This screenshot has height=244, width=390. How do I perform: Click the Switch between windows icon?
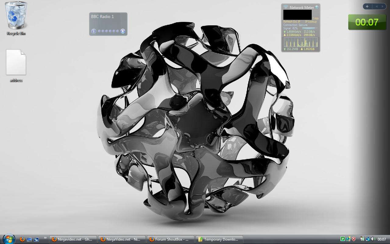point(36,239)
